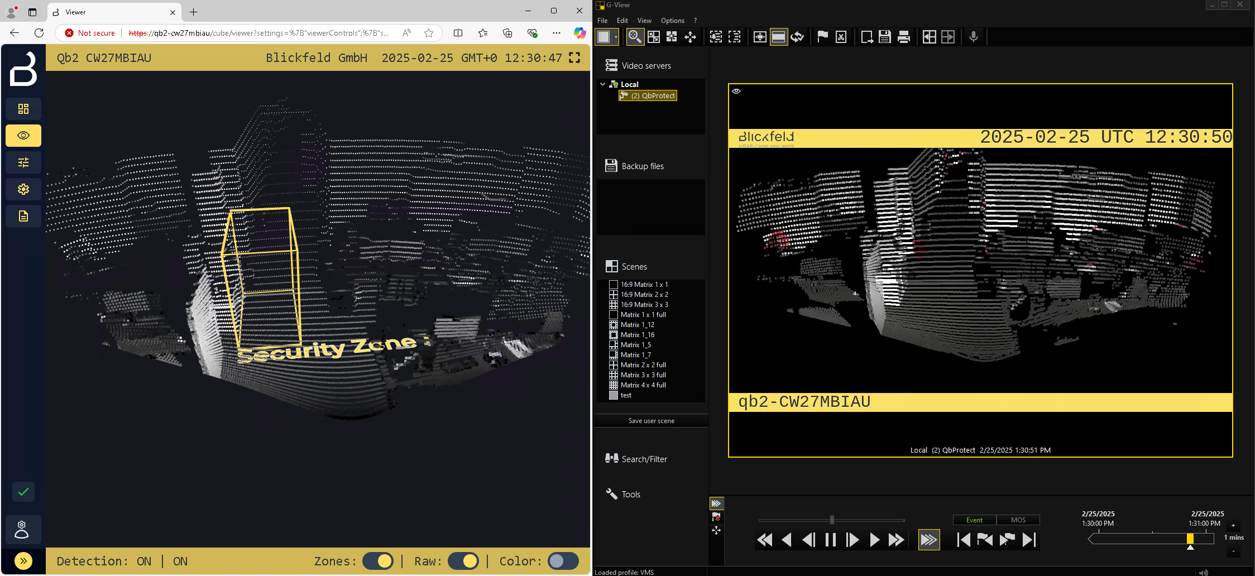Click the playback speed slider handle
1255x576 pixels.
(832, 520)
